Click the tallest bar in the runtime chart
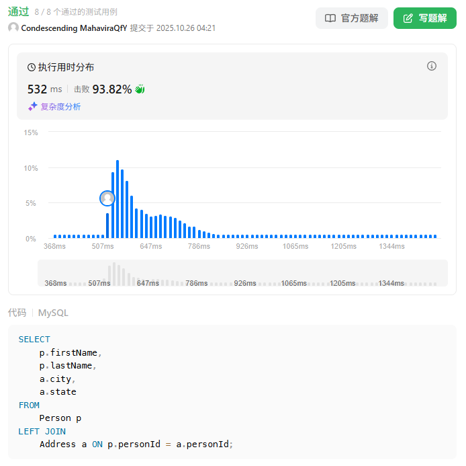466x466 pixels. click(118, 199)
